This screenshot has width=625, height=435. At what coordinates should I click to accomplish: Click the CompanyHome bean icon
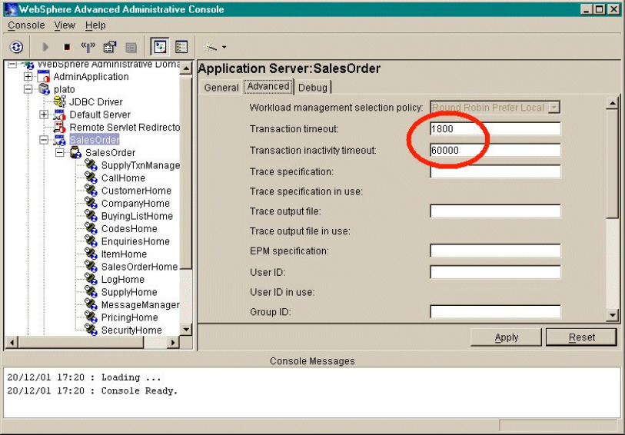[x=91, y=203]
